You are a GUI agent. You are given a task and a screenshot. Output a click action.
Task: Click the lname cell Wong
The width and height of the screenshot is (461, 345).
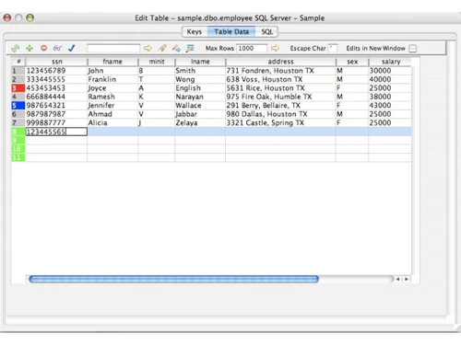pos(200,79)
